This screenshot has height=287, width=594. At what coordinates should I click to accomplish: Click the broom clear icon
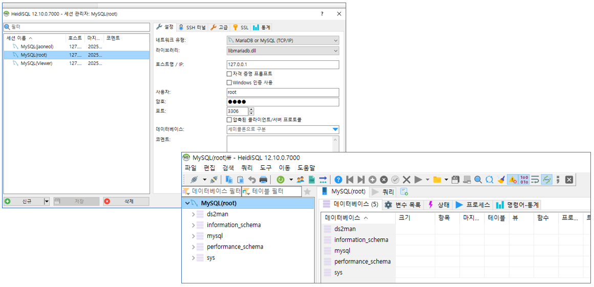coord(501,180)
